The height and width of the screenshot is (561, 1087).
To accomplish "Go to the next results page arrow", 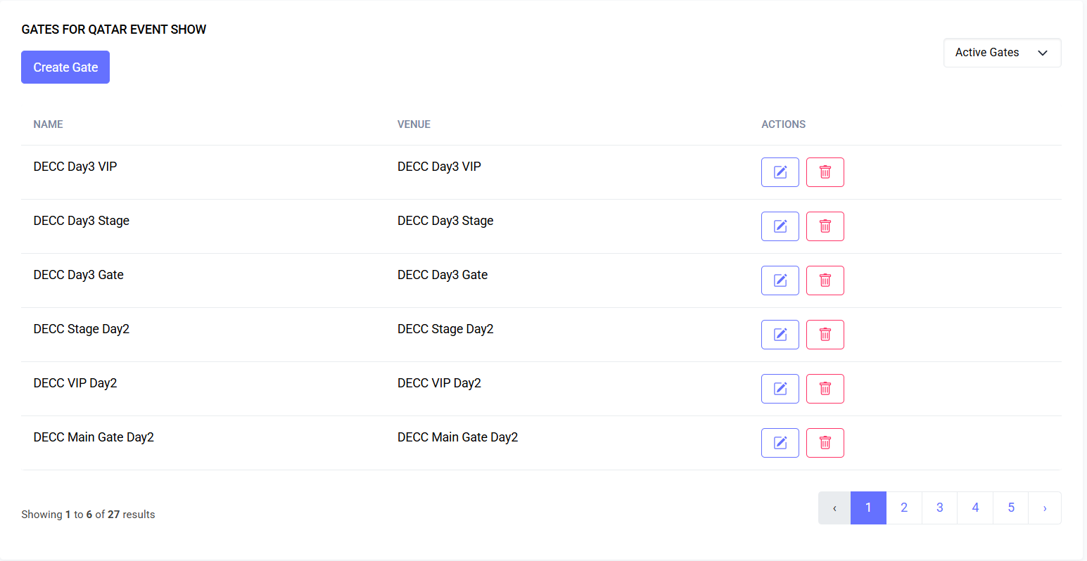I will click(x=1045, y=508).
